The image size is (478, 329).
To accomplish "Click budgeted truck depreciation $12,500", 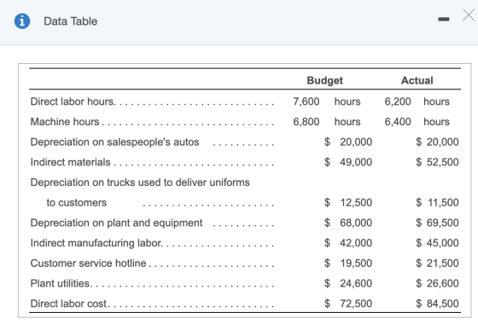I will click(x=348, y=203).
